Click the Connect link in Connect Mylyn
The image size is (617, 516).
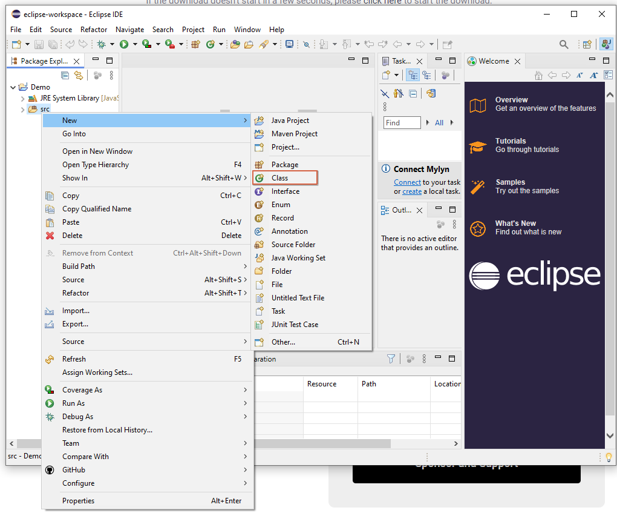(x=407, y=182)
